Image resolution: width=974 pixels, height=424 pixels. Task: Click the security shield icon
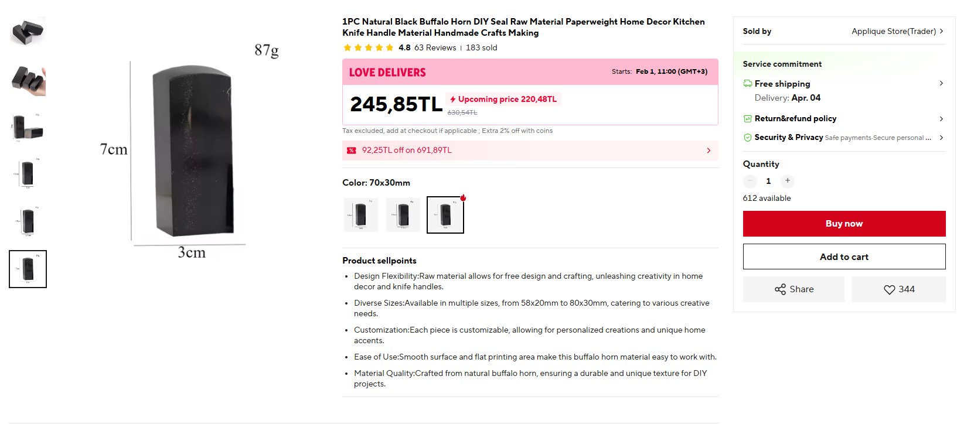[747, 138]
